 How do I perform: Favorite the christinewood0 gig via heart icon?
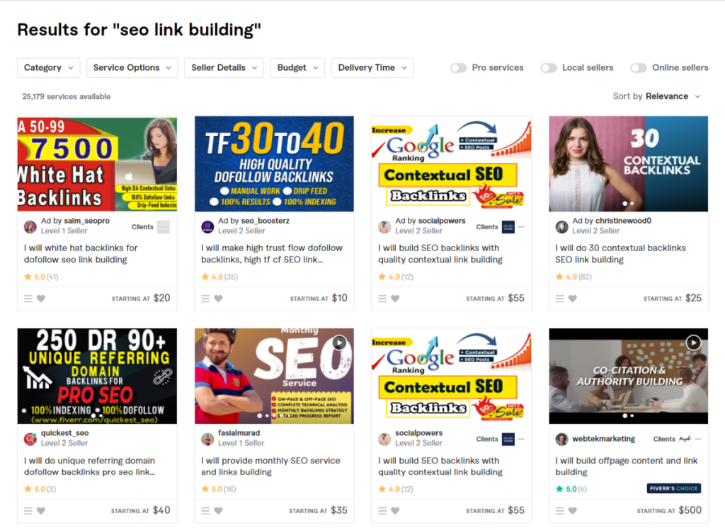pyautogui.click(x=572, y=299)
